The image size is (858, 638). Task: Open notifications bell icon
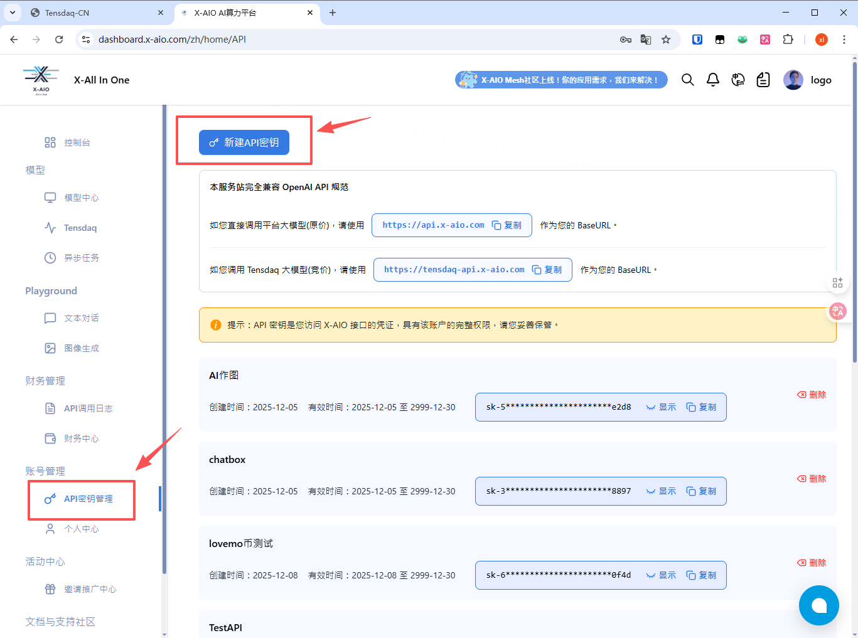713,80
